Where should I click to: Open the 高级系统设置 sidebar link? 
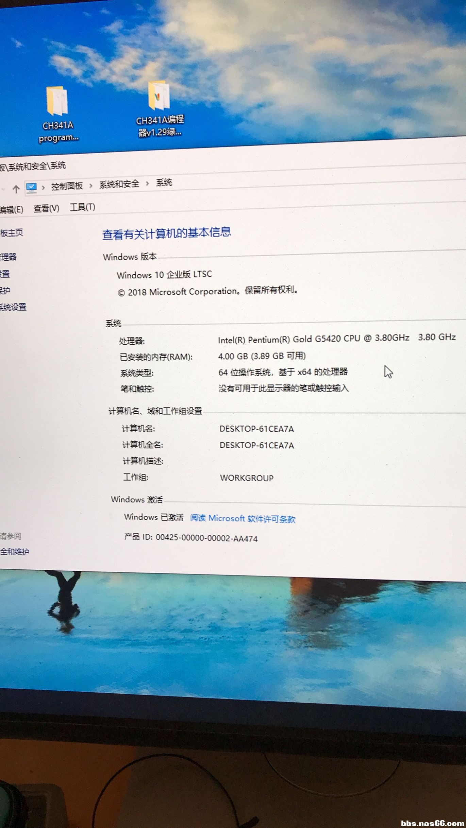[13, 307]
